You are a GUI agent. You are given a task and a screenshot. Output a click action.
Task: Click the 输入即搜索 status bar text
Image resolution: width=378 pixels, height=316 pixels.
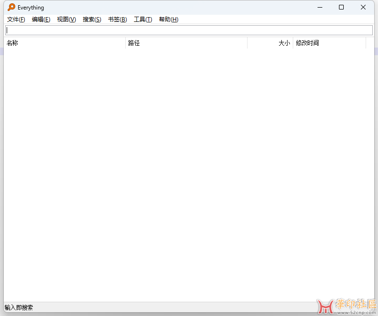19,307
